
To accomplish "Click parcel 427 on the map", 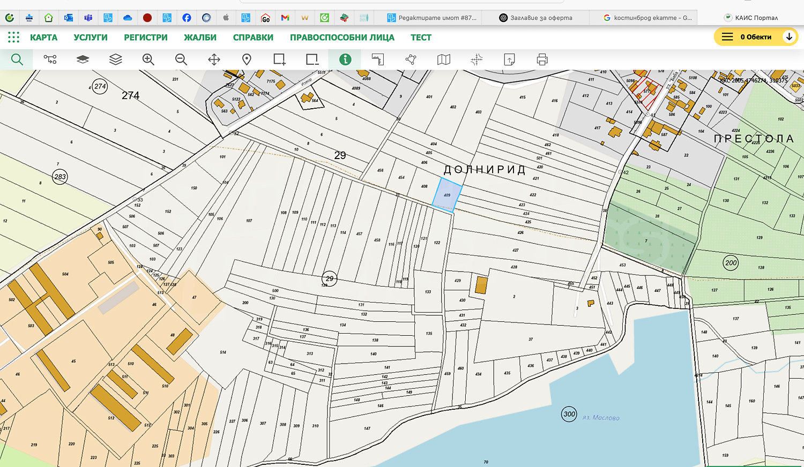I will tap(515, 250).
